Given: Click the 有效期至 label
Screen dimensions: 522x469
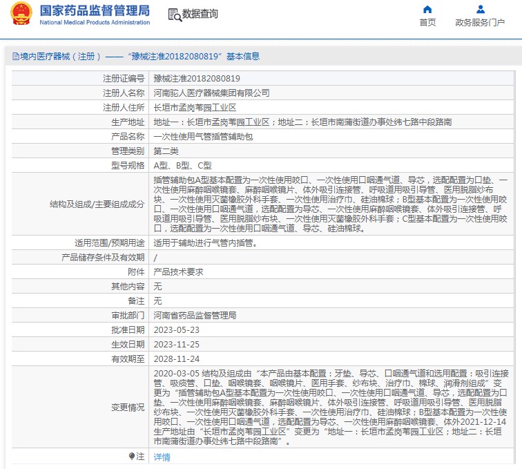Looking at the screenshot, I should tap(128, 358).
